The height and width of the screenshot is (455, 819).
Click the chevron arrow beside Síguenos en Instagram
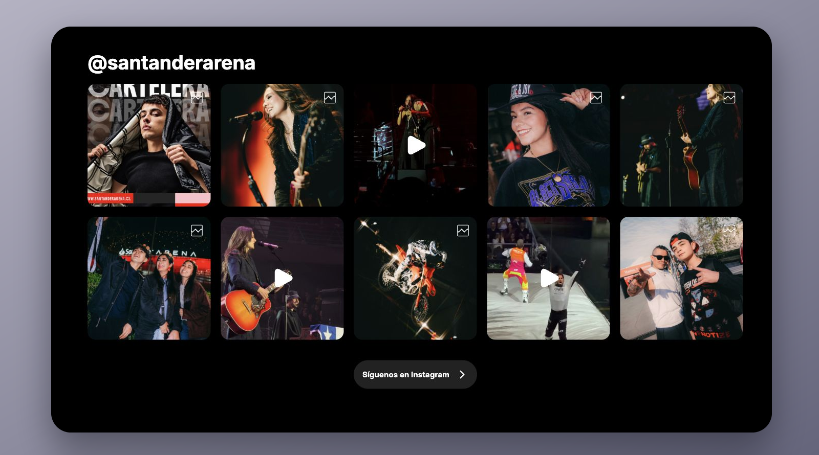coord(462,375)
